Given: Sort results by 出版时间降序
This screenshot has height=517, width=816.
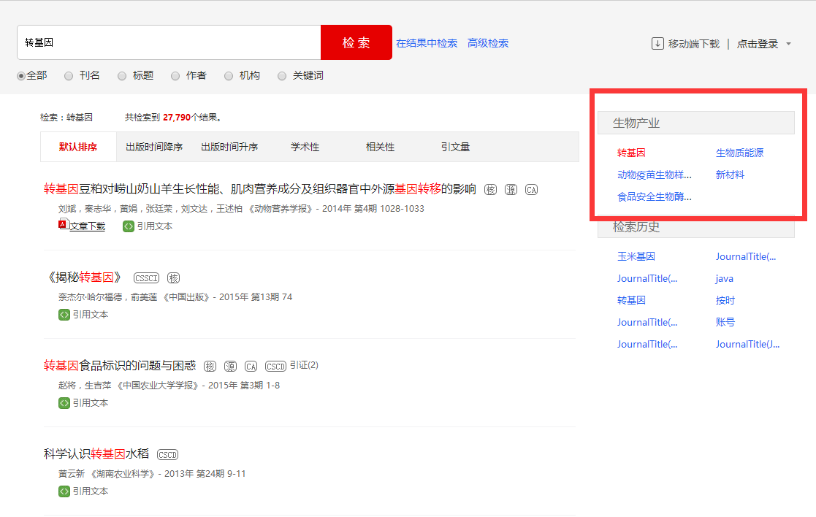Looking at the screenshot, I should tap(154, 147).
